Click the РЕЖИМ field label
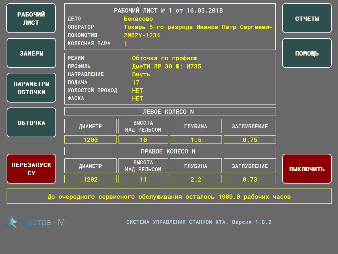Viewport: 338px width, 254px height. pos(76,58)
